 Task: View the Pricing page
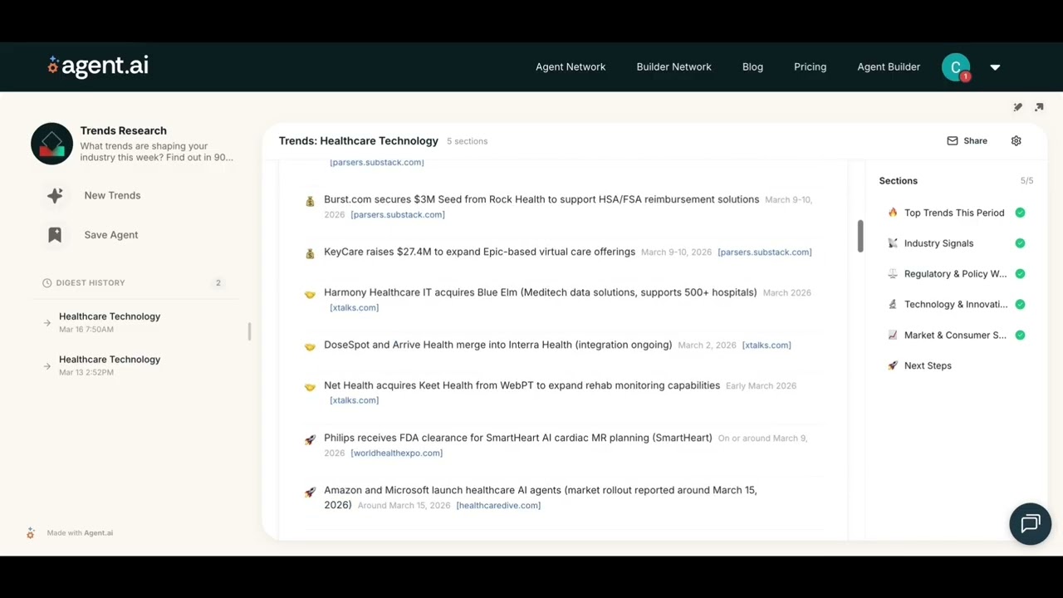(x=810, y=66)
